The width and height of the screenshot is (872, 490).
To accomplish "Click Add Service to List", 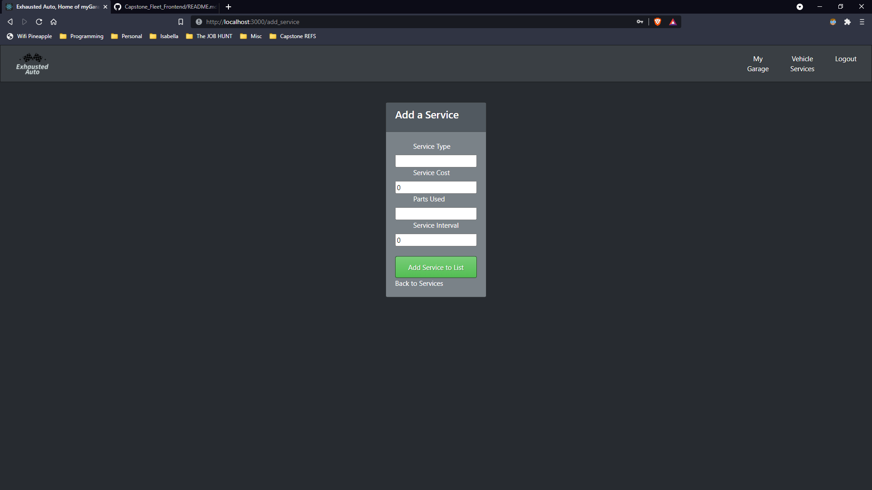I will tap(436, 267).
